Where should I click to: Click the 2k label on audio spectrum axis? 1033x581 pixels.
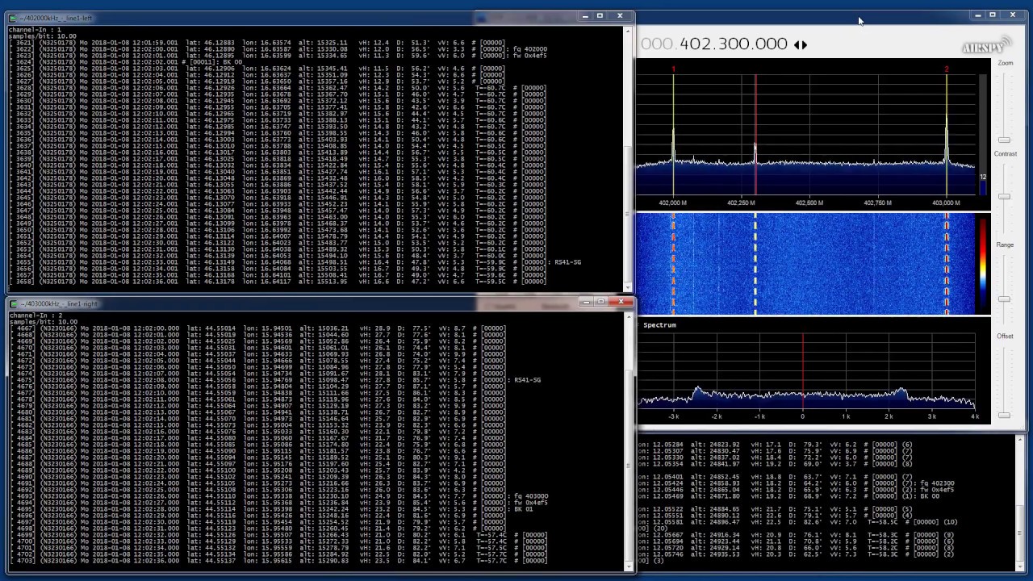889,416
